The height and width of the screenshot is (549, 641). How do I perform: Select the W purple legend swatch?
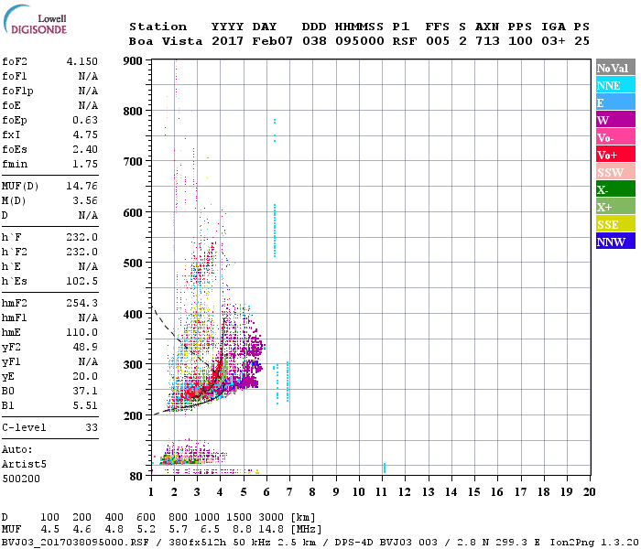coord(613,120)
